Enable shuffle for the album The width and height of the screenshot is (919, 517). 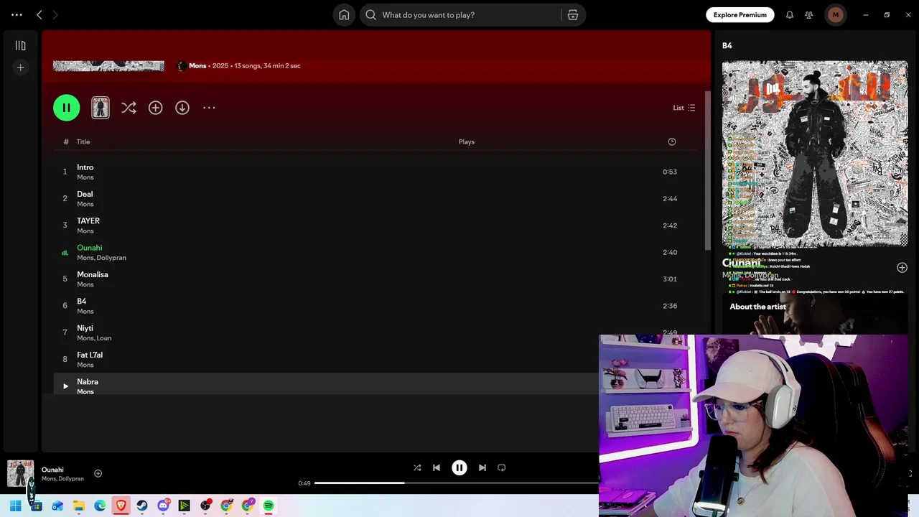pyautogui.click(x=129, y=108)
